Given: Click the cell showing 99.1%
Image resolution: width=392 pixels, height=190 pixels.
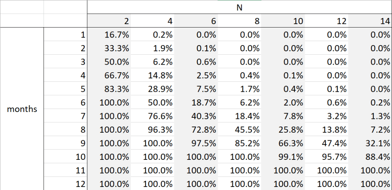Looking at the screenshot, I should [291, 156].
